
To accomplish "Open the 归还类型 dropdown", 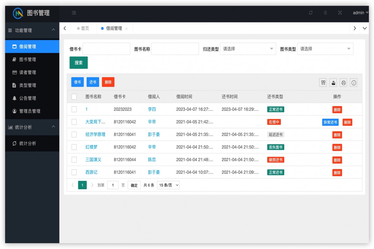I will point(248,49).
